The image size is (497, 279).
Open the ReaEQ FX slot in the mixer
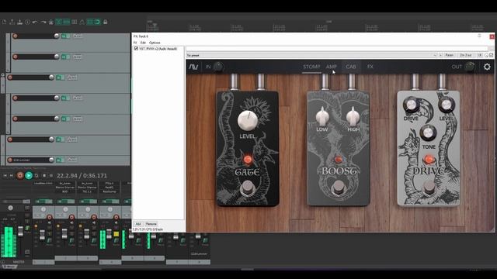point(109,188)
